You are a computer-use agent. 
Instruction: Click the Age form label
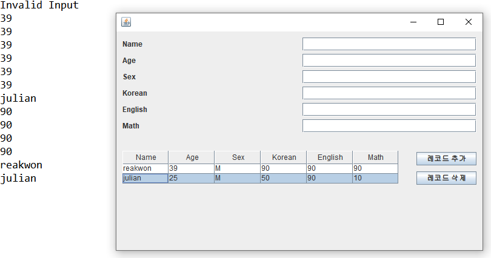pos(129,61)
